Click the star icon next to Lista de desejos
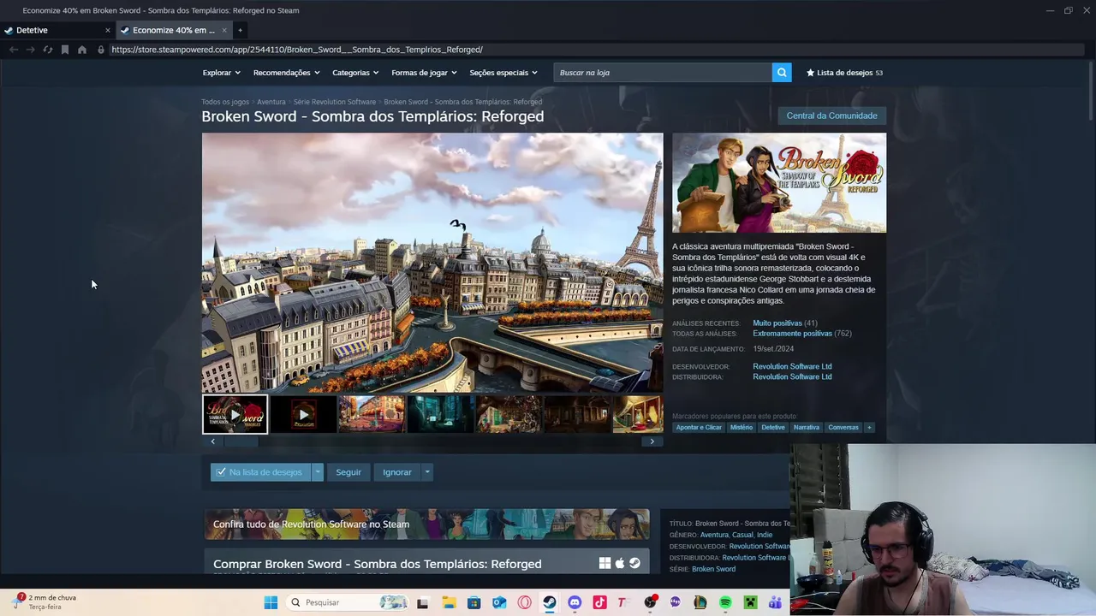 click(x=810, y=73)
